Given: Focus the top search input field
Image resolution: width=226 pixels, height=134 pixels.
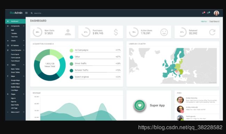Looking at the screenshot, I should point(38,13).
